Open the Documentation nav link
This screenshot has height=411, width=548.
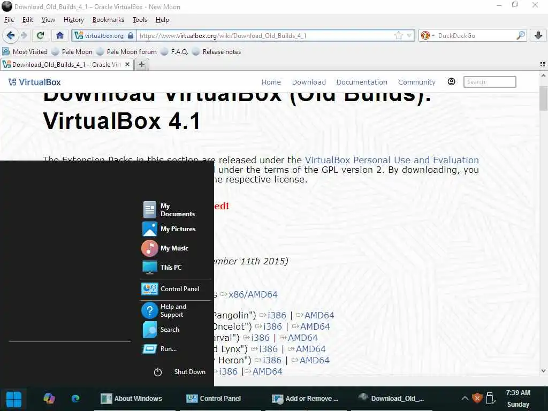pyautogui.click(x=362, y=82)
